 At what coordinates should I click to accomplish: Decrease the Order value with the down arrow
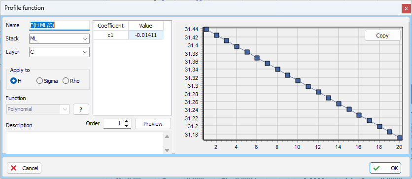point(127,126)
